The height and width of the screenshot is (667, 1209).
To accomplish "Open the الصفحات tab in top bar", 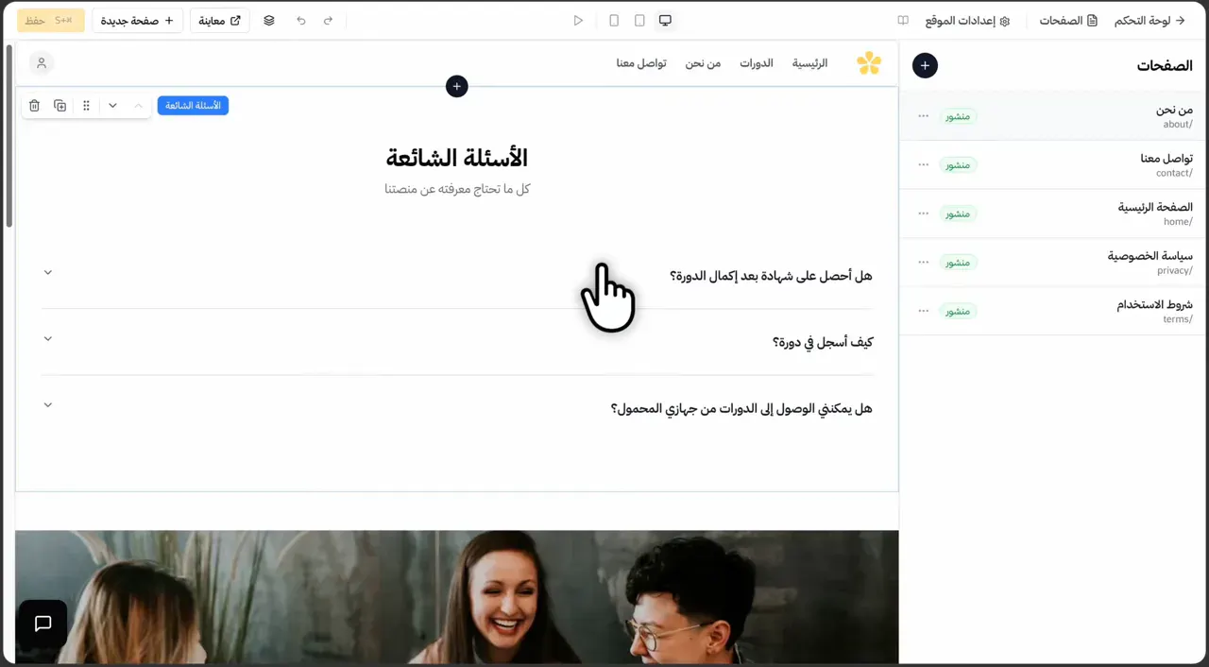I will pyautogui.click(x=1069, y=20).
